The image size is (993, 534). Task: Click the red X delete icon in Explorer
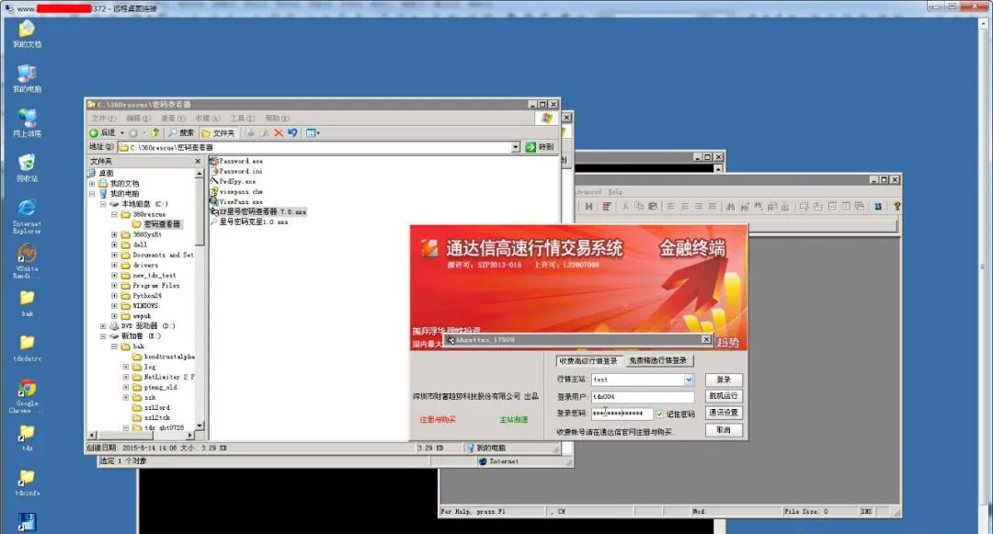click(x=278, y=133)
